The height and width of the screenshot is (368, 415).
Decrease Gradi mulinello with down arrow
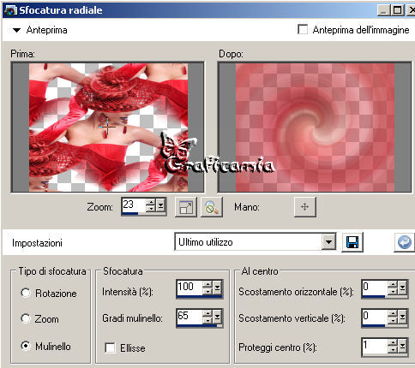(x=207, y=320)
